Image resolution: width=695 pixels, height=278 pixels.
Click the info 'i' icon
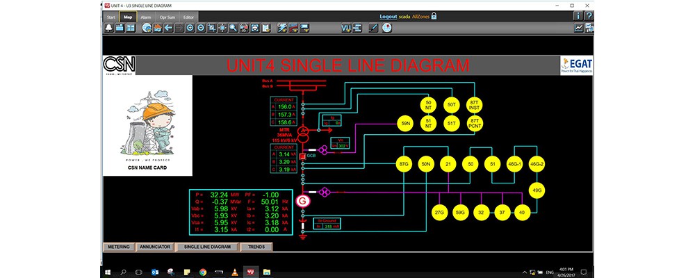click(x=578, y=16)
